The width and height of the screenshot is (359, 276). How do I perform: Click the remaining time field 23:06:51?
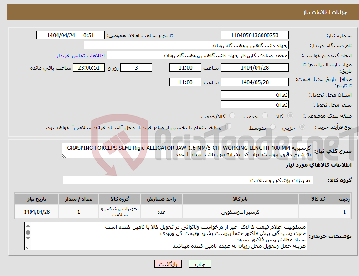pyautogui.click(x=89, y=68)
